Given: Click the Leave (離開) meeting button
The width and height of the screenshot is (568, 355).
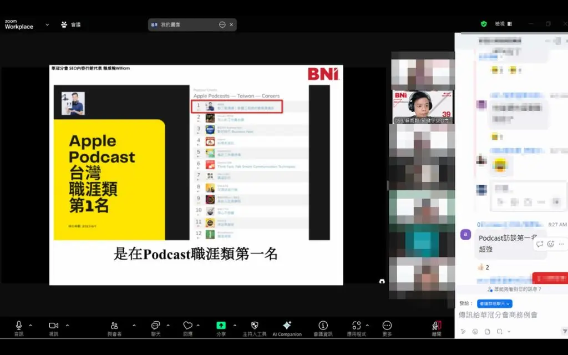Looking at the screenshot, I should 437,326.
